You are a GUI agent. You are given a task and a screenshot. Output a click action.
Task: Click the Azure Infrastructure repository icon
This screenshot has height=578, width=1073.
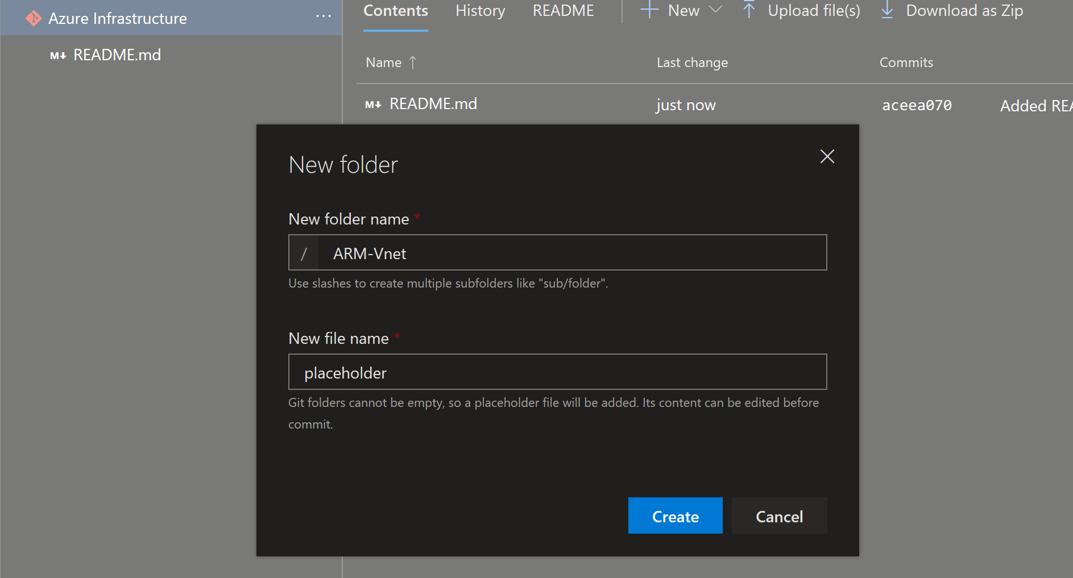(x=34, y=18)
